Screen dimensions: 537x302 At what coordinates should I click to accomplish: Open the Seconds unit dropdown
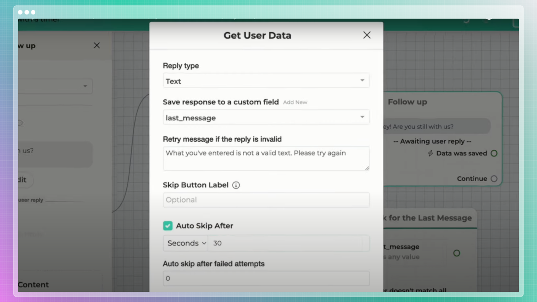pos(186,243)
